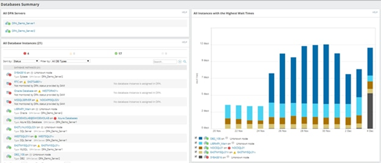Click the DATABASE INSTANCES (21) list header
Image resolution: width=381 pixels, height=163 pixels.
pos(95,67)
